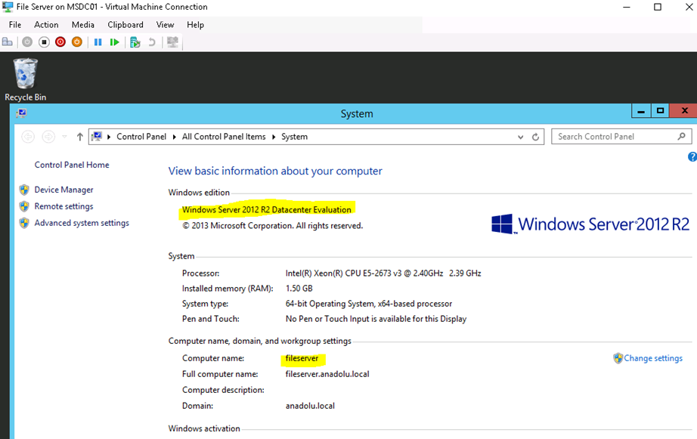This screenshot has height=439, width=697.
Task: Click the System breadcrumb in the address bar
Action: 294,137
